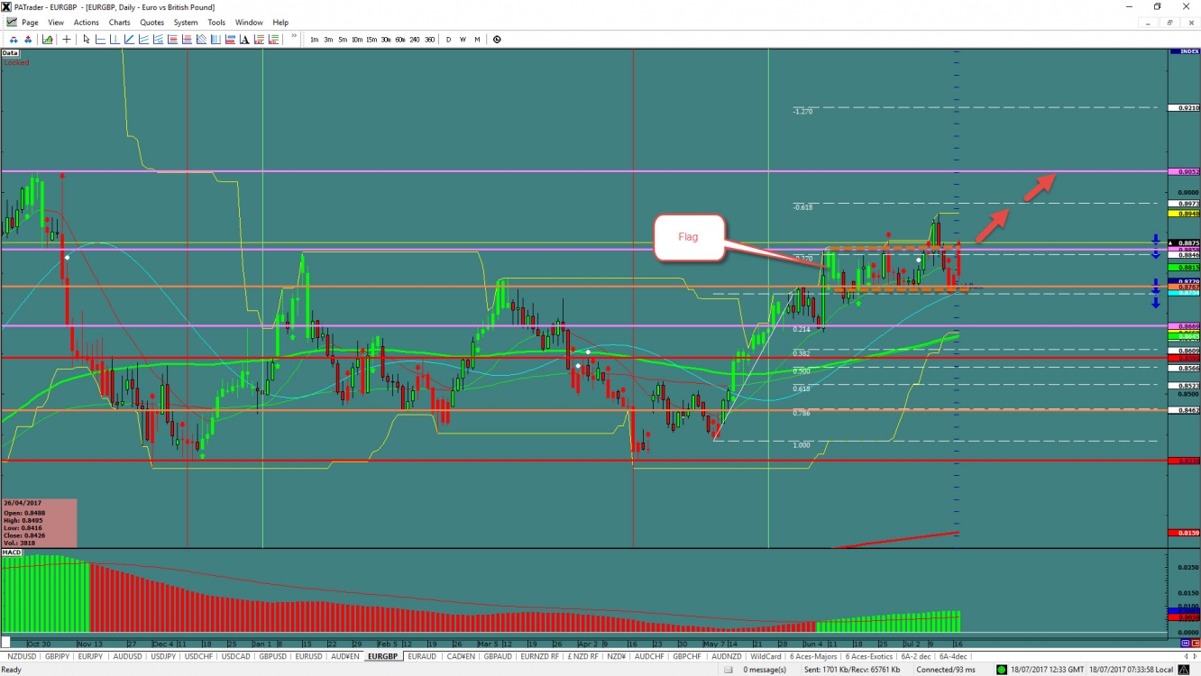Click the 0.9210 price axis label
This screenshot has width=1201, height=676.
1184,107
